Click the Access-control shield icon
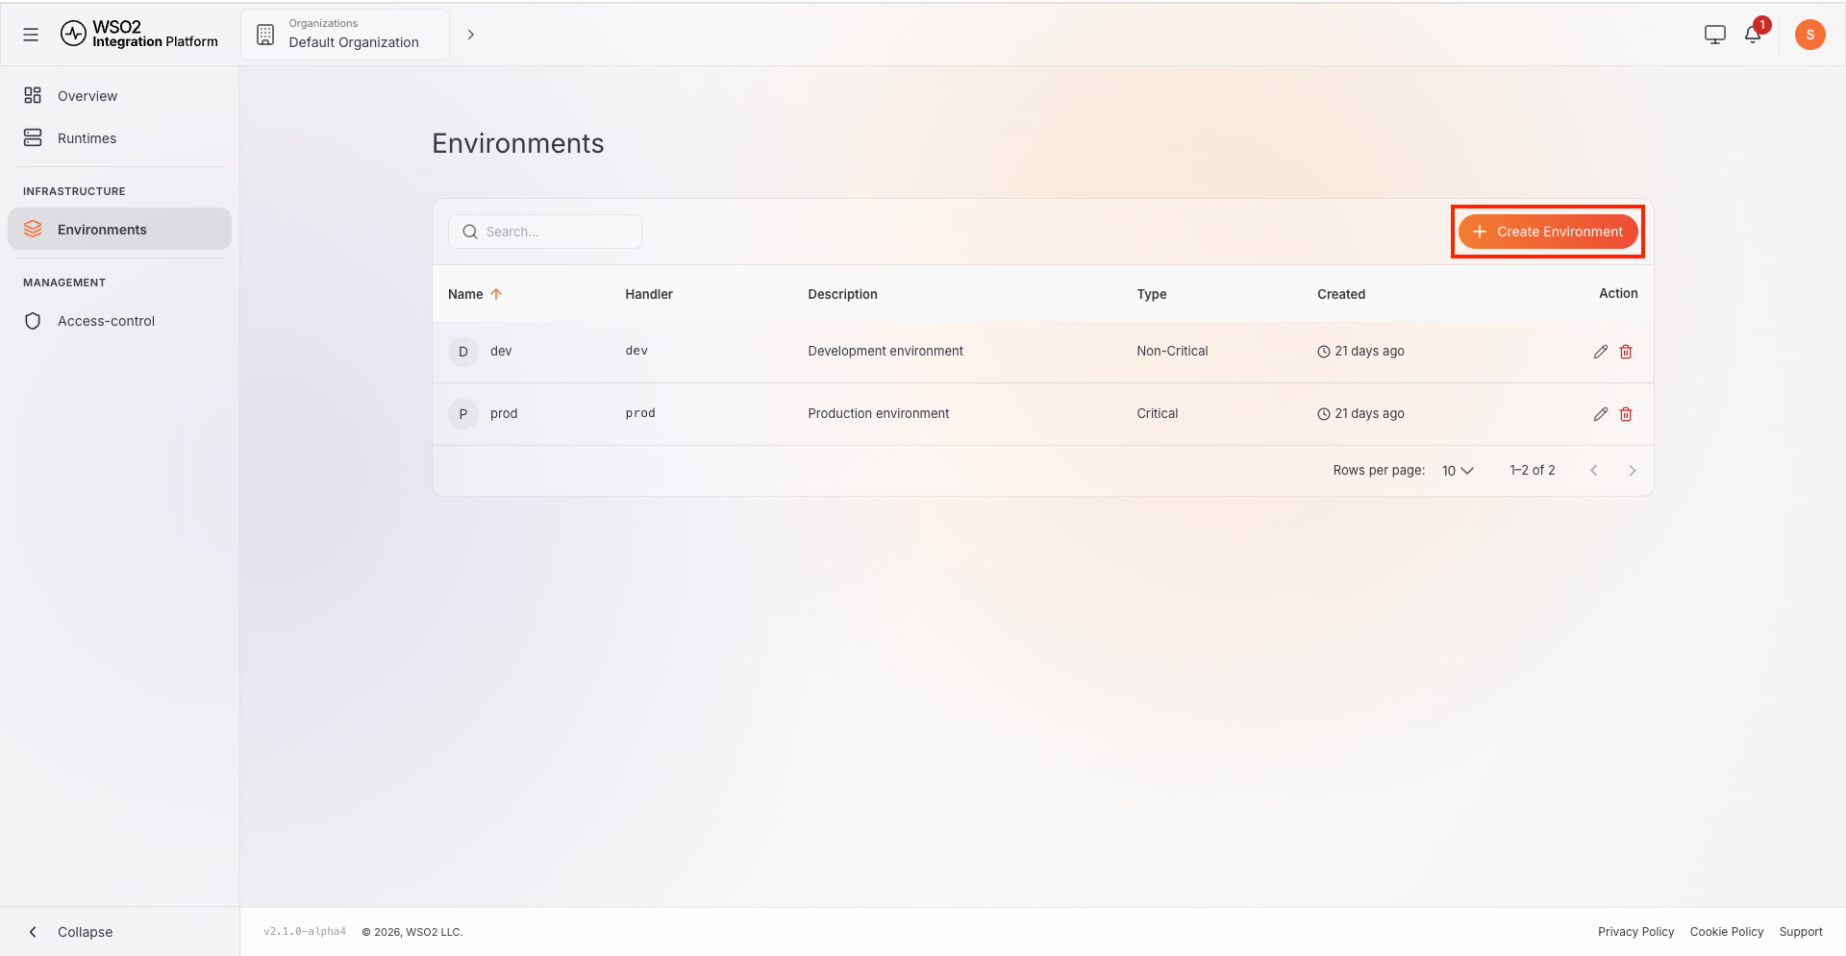The width and height of the screenshot is (1846, 956). click(x=33, y=320)
